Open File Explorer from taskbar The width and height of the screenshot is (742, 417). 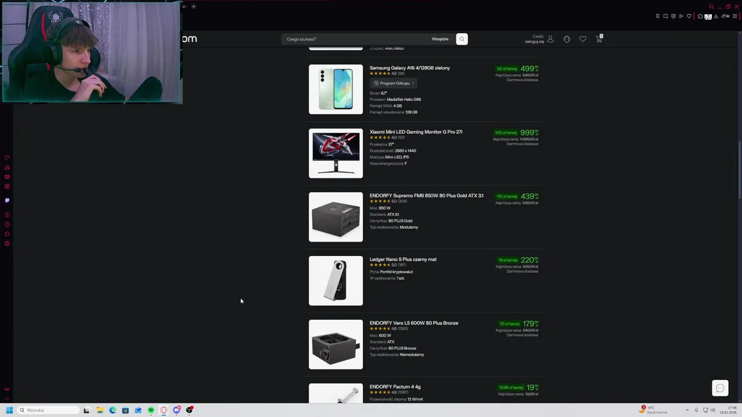(x=100, y=410)
